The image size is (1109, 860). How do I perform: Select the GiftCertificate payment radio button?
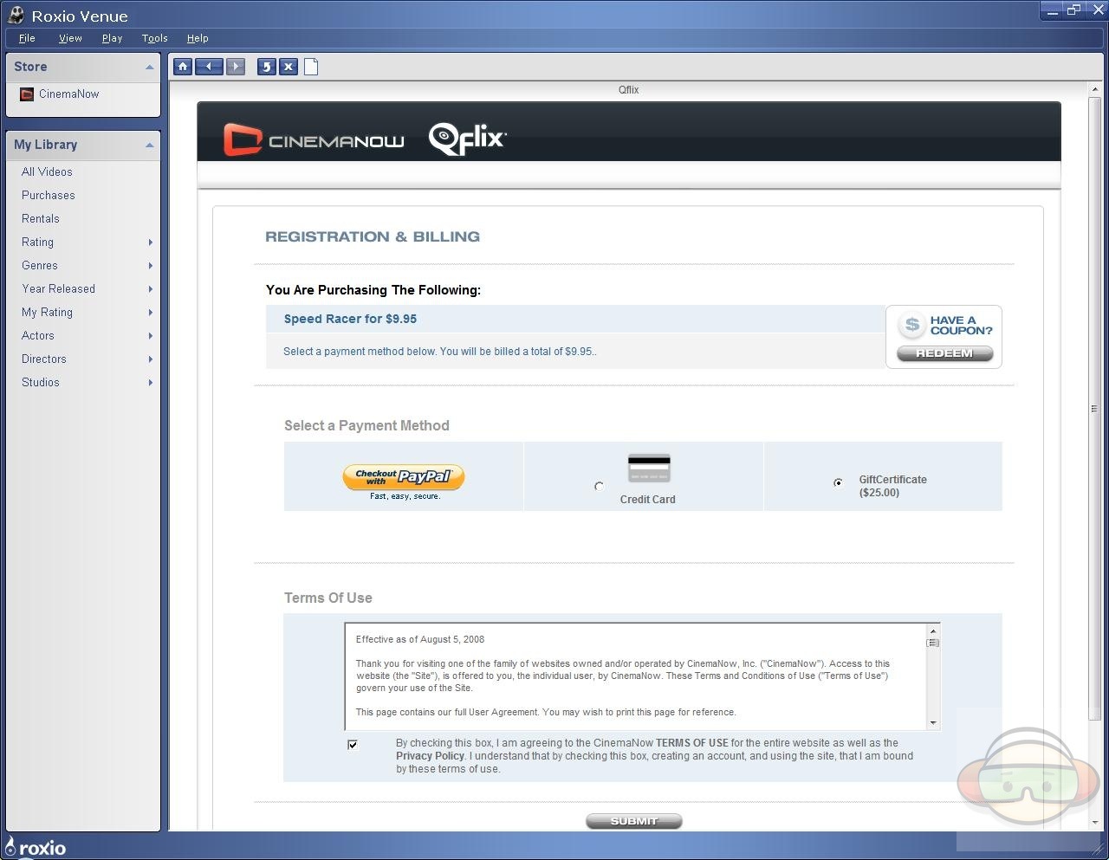tap(838, 482)
